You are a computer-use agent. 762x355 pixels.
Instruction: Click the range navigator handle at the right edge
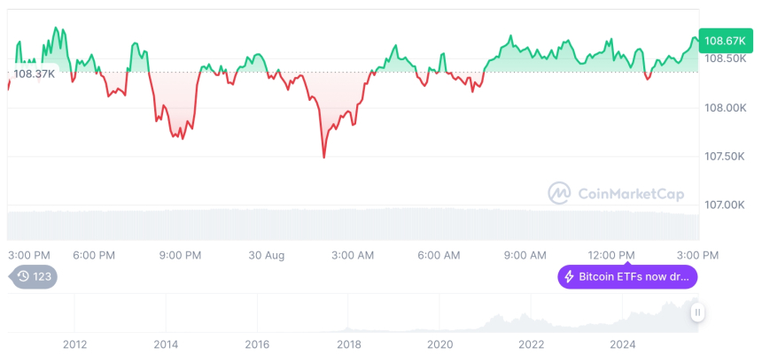point(698,313)
